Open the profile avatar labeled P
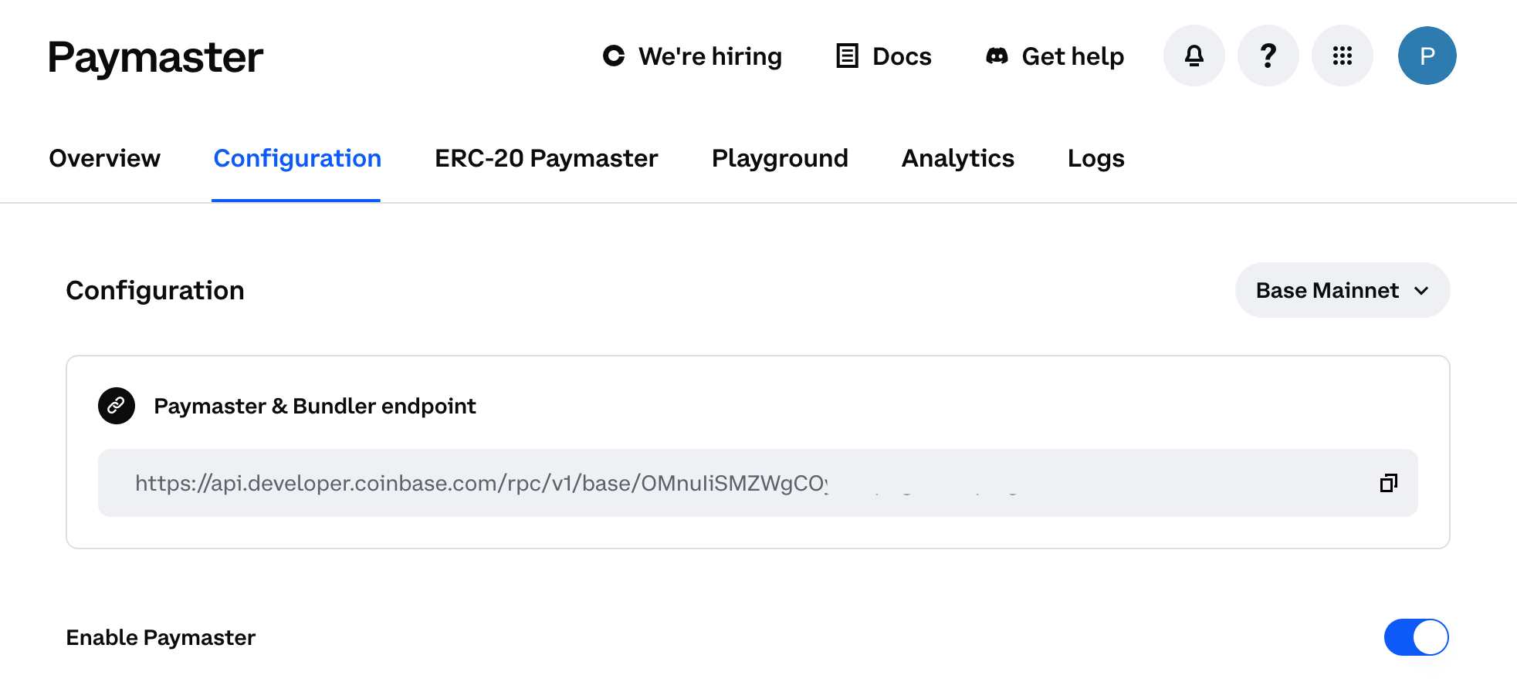The height and width of the screenshot is (692, 1517). click(x=1427, y=56)
